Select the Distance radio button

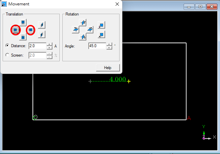pyautogui.click(x=8, y=46)
